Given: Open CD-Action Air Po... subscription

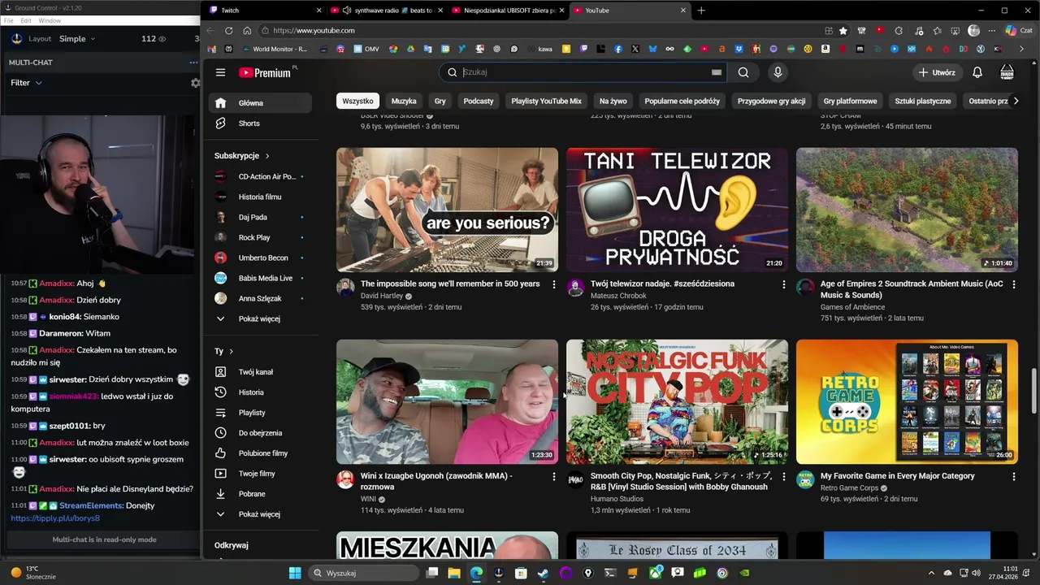Looking at the screenshot, I should click(258, 176).
